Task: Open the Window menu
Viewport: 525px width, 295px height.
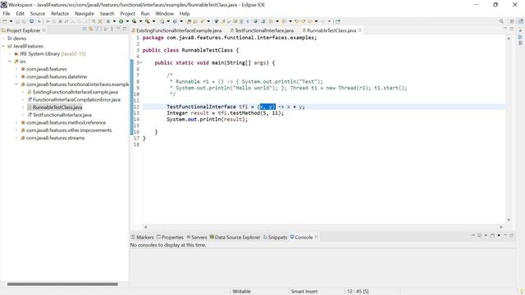Action: coord(164,13)
